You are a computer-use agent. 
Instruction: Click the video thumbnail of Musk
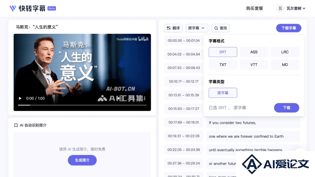82,72
